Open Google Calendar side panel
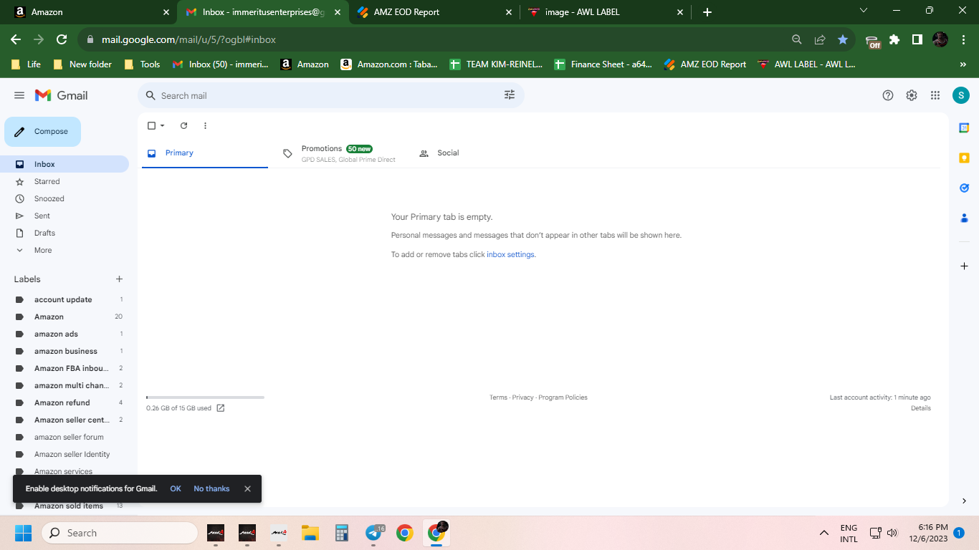Screen dimensions: 979x550 pyautogui.click(x=964, y=128)
